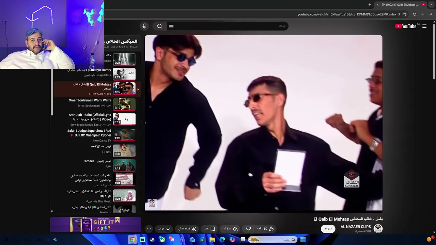Open the AL NAZAER CLIPS channel avatar

pos(378,229)
